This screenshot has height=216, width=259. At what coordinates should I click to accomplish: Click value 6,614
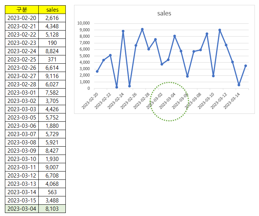pos(52,67)
